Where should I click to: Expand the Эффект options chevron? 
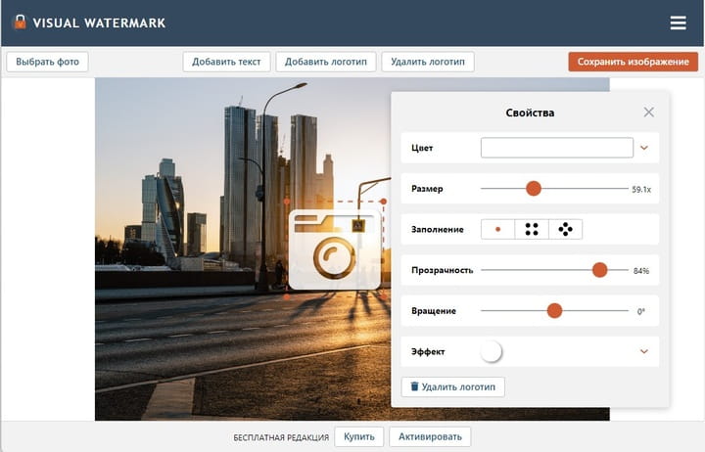click(644, 351)
